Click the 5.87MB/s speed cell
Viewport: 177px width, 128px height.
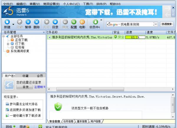pyautogui.click(x=153, y=37)
